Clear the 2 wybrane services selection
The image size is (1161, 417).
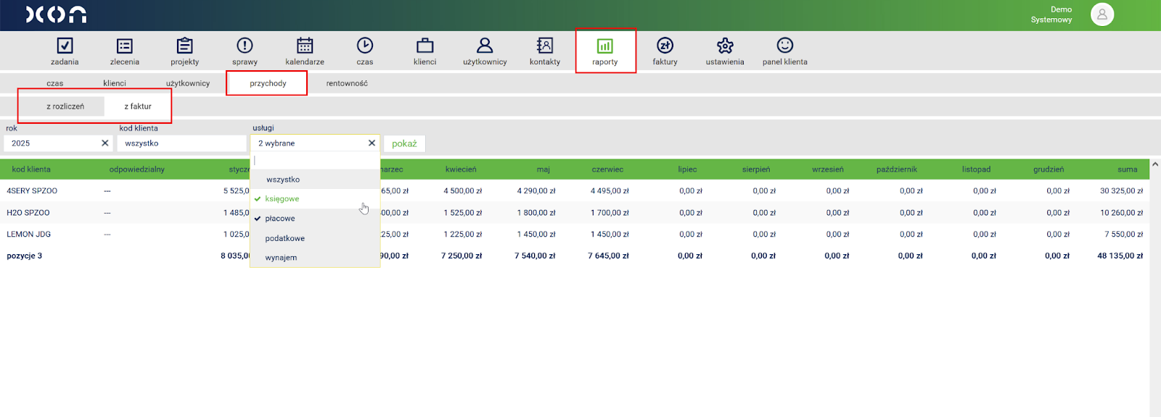[x=372, y=143]
